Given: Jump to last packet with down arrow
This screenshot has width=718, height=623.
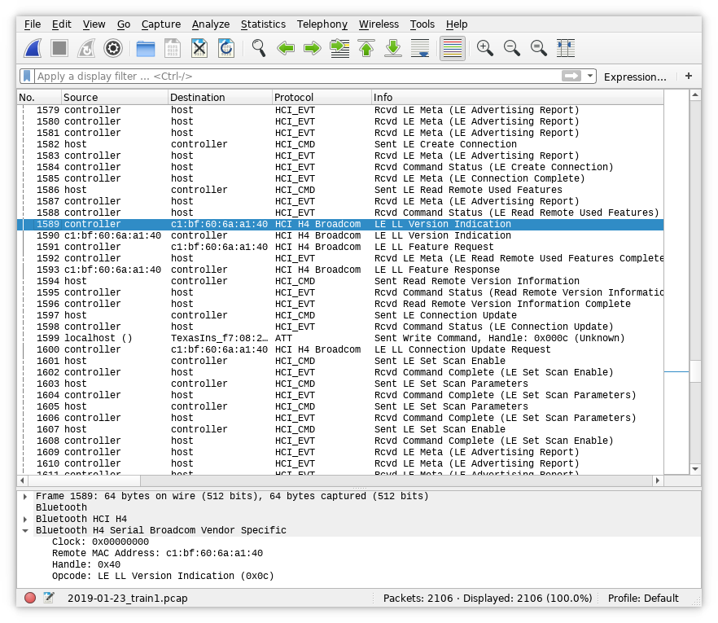Looking at the screenshot, I should pos(393,48).
